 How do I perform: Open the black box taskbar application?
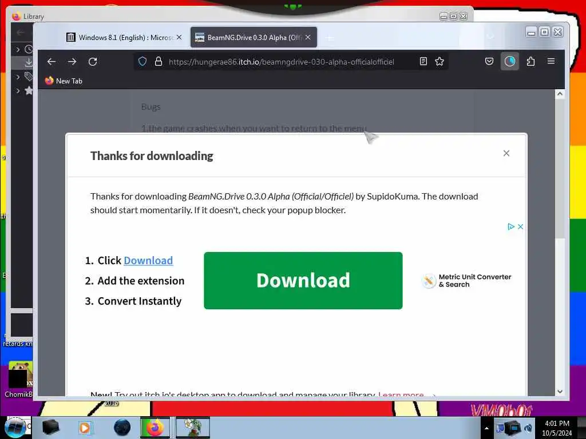(x=50, y=428)
